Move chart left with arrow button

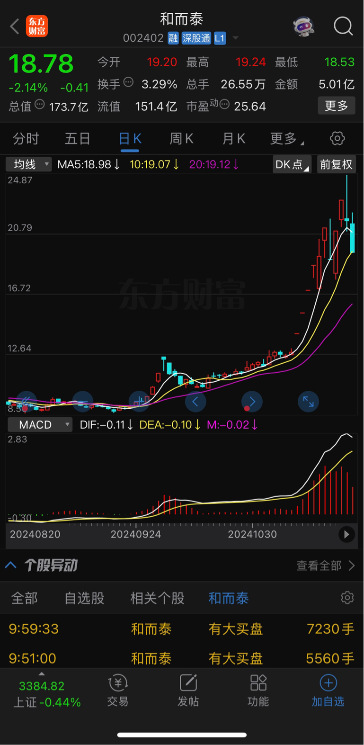tap(195, 402)
